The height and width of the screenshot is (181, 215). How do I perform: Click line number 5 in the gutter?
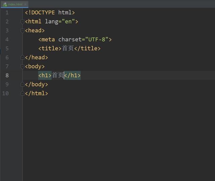tap(7, 49)
